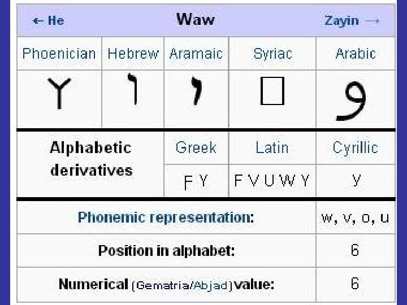
Task: Click the left-pointing He link
Action: [x=49, y=21]
